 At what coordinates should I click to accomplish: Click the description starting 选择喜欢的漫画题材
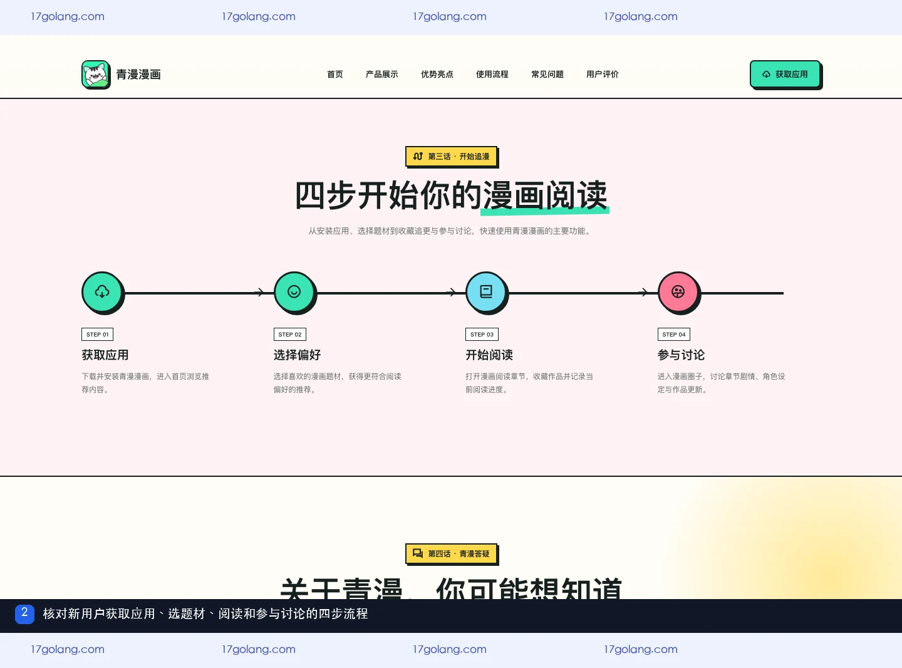click(x=338, y=383)
